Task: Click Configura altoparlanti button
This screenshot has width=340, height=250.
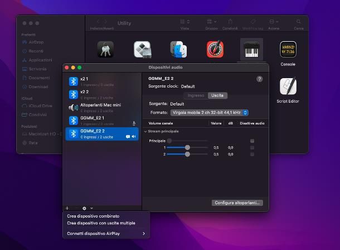Action: 237,203
